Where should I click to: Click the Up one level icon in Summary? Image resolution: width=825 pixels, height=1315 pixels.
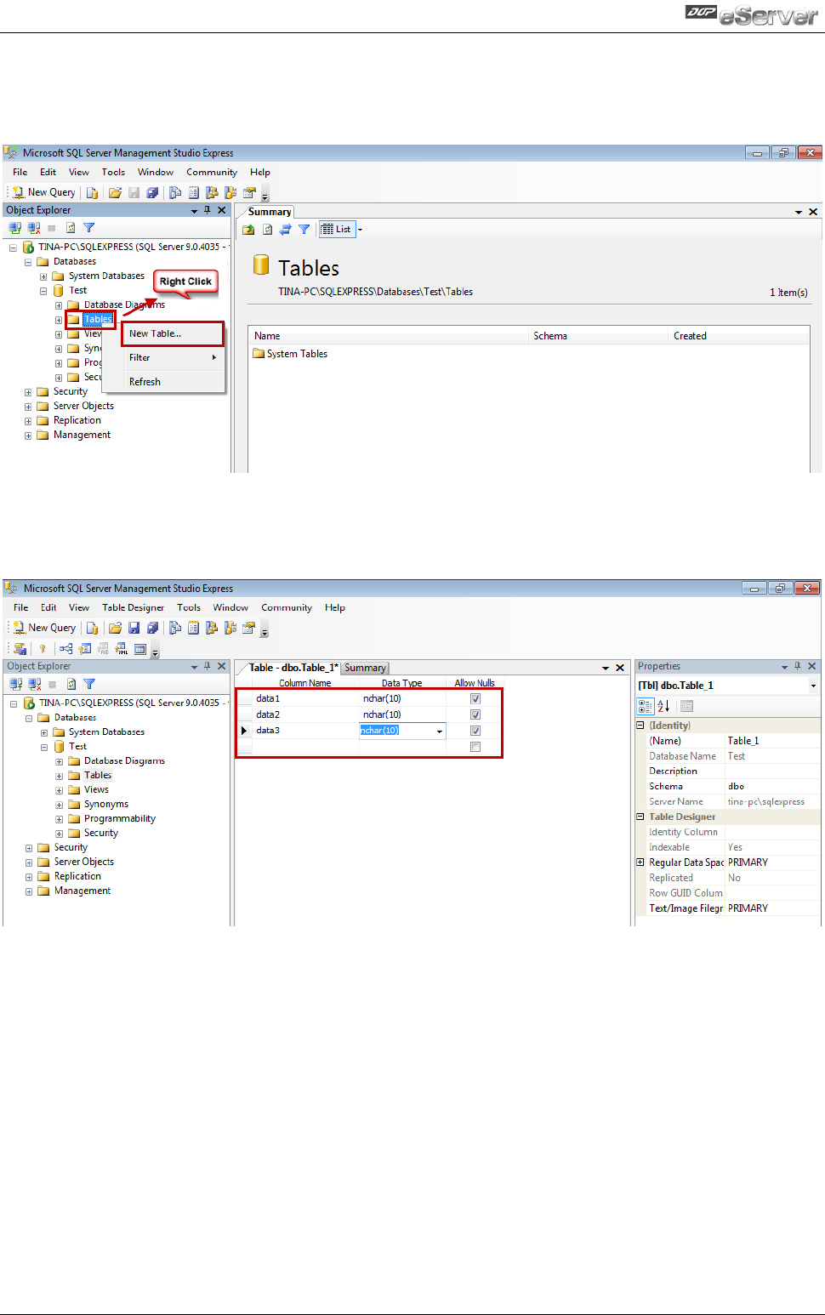tap(248, 229)
